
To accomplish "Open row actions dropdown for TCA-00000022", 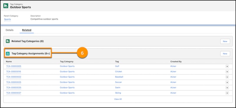I will coord(227,77).
